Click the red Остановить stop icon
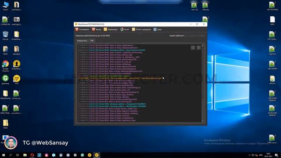Viewport: 281px width, 158px height. pos(77,29)
